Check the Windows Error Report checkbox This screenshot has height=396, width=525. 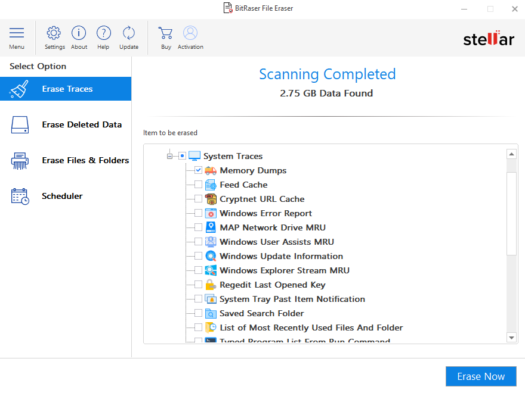click(198, 213)
